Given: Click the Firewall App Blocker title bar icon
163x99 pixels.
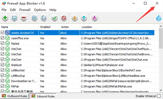Looking at the screenshot, I should 4,3.
